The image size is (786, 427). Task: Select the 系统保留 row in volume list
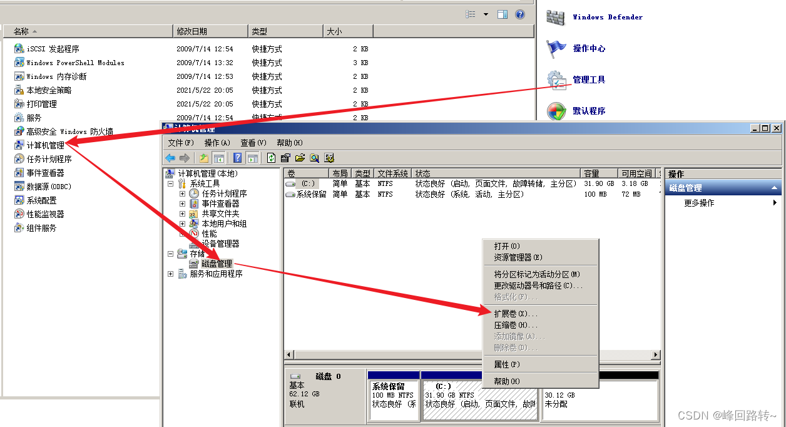point(472,194)
